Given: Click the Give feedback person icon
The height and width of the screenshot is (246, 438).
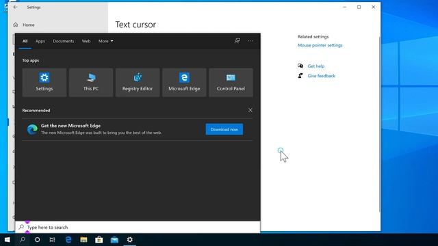Looking at the screenshot, I should tap(300, 76).
